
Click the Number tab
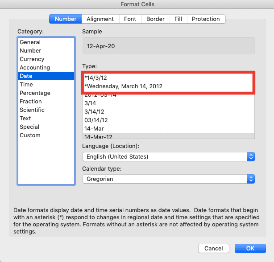(x=66, y=19)
